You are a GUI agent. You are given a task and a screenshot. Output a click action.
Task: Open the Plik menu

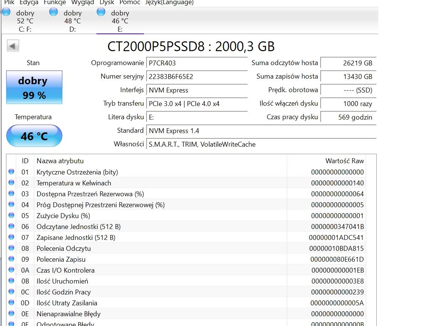9,3
